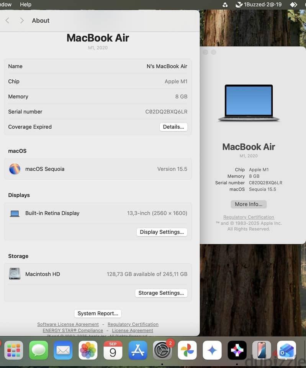Image resolution: width=306 pixels, height=368 pixels.
Task: Go back with the left chevron in About
Action: coord(7,20)
